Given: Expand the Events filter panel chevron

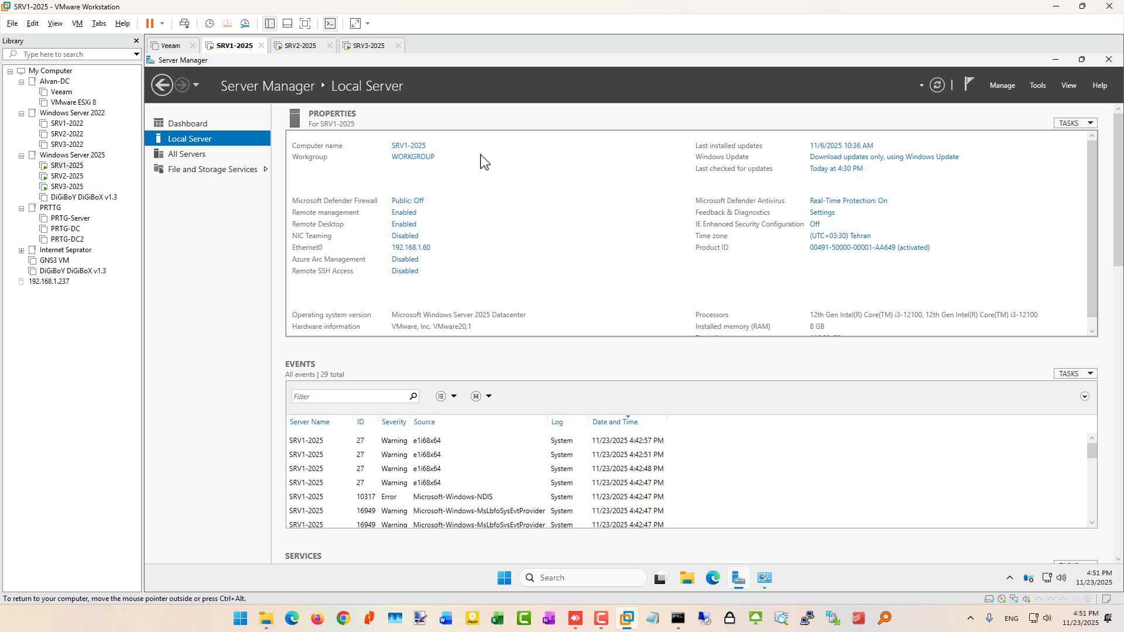Looking at the screenshot, I should (x=1085, y=396).
